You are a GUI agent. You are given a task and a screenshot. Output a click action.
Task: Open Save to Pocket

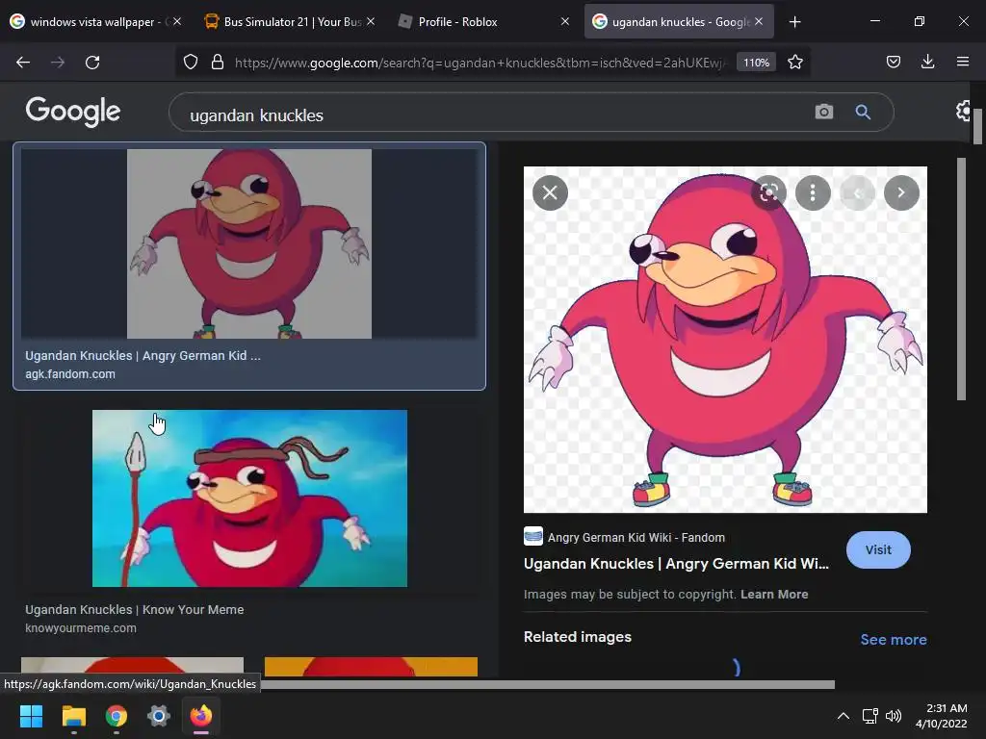pos(894,62)
